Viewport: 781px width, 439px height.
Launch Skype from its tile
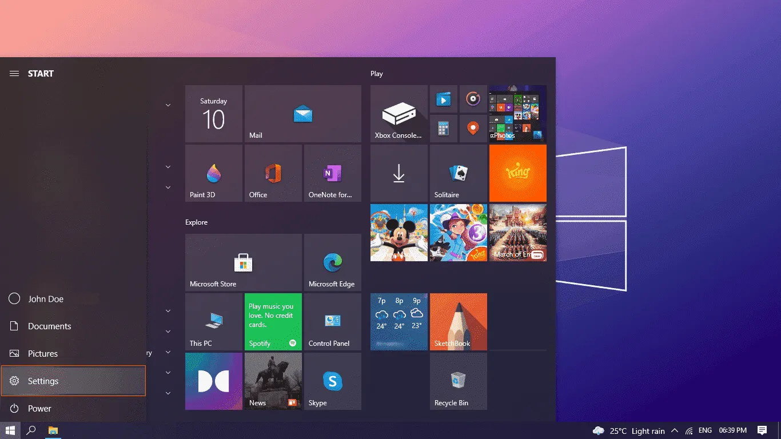pos(333,381)
